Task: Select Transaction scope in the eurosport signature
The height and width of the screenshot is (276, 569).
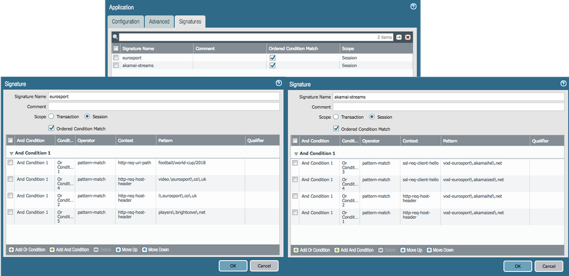Action: [52, 116]
